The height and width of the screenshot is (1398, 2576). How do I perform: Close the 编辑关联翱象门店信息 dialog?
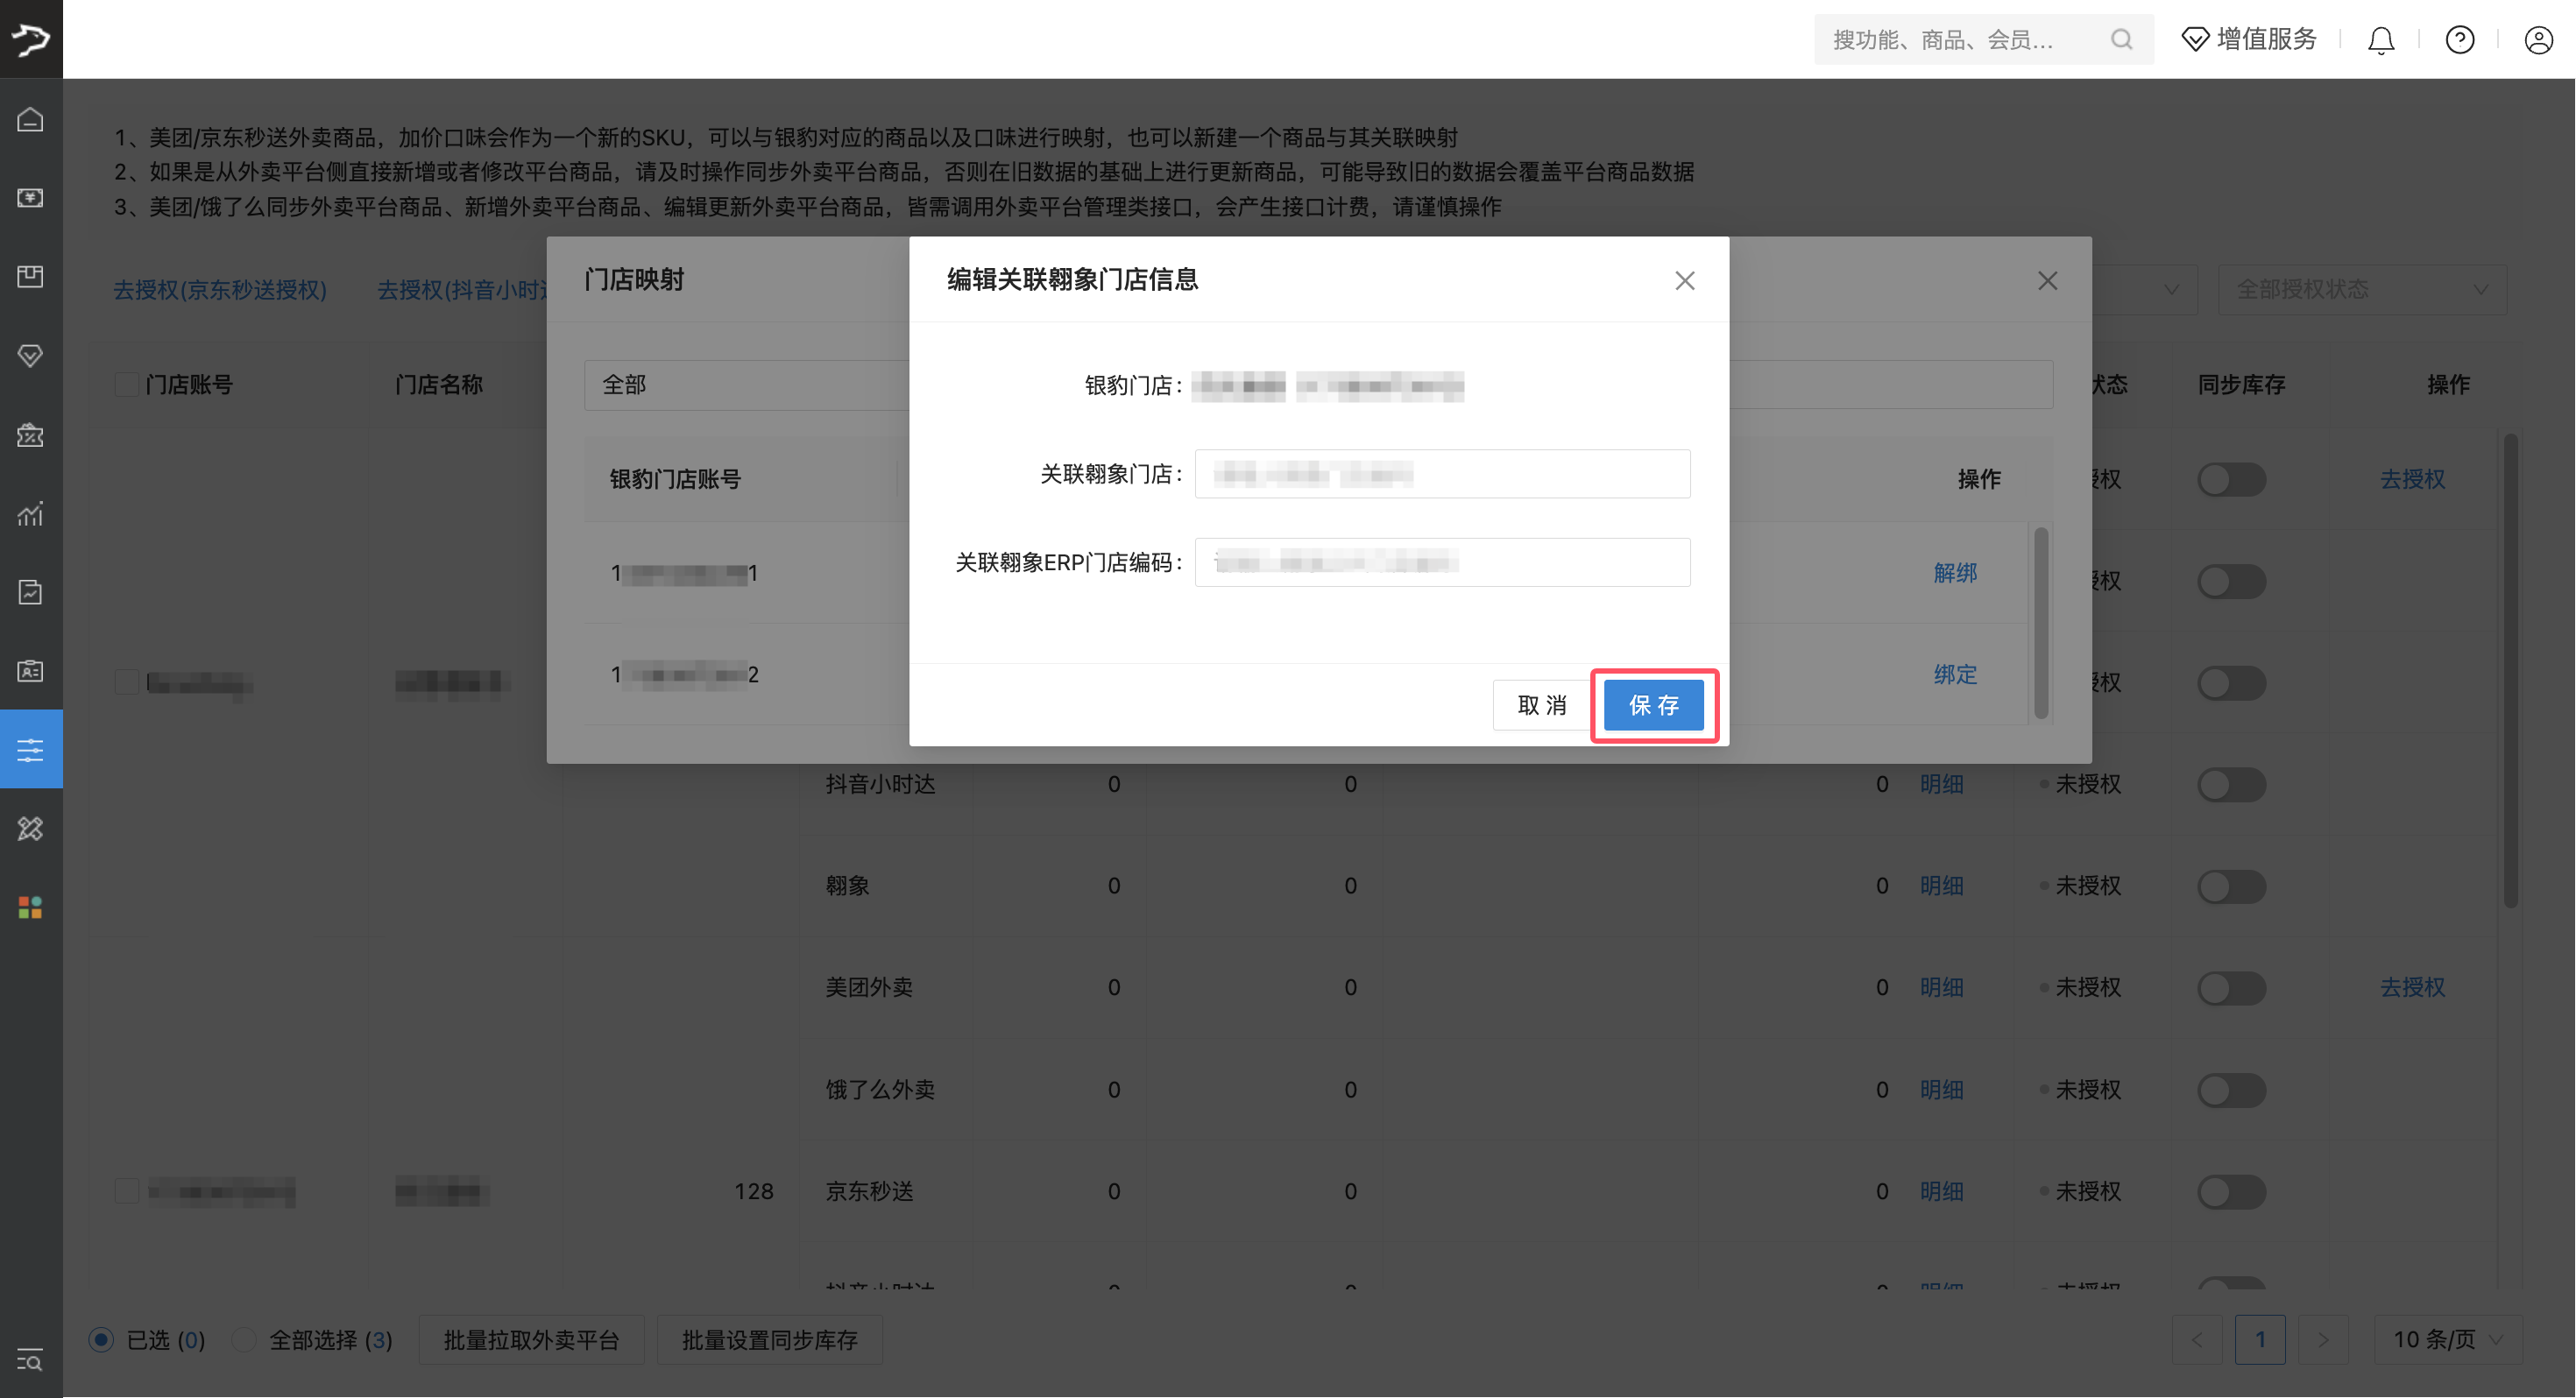1684,281
